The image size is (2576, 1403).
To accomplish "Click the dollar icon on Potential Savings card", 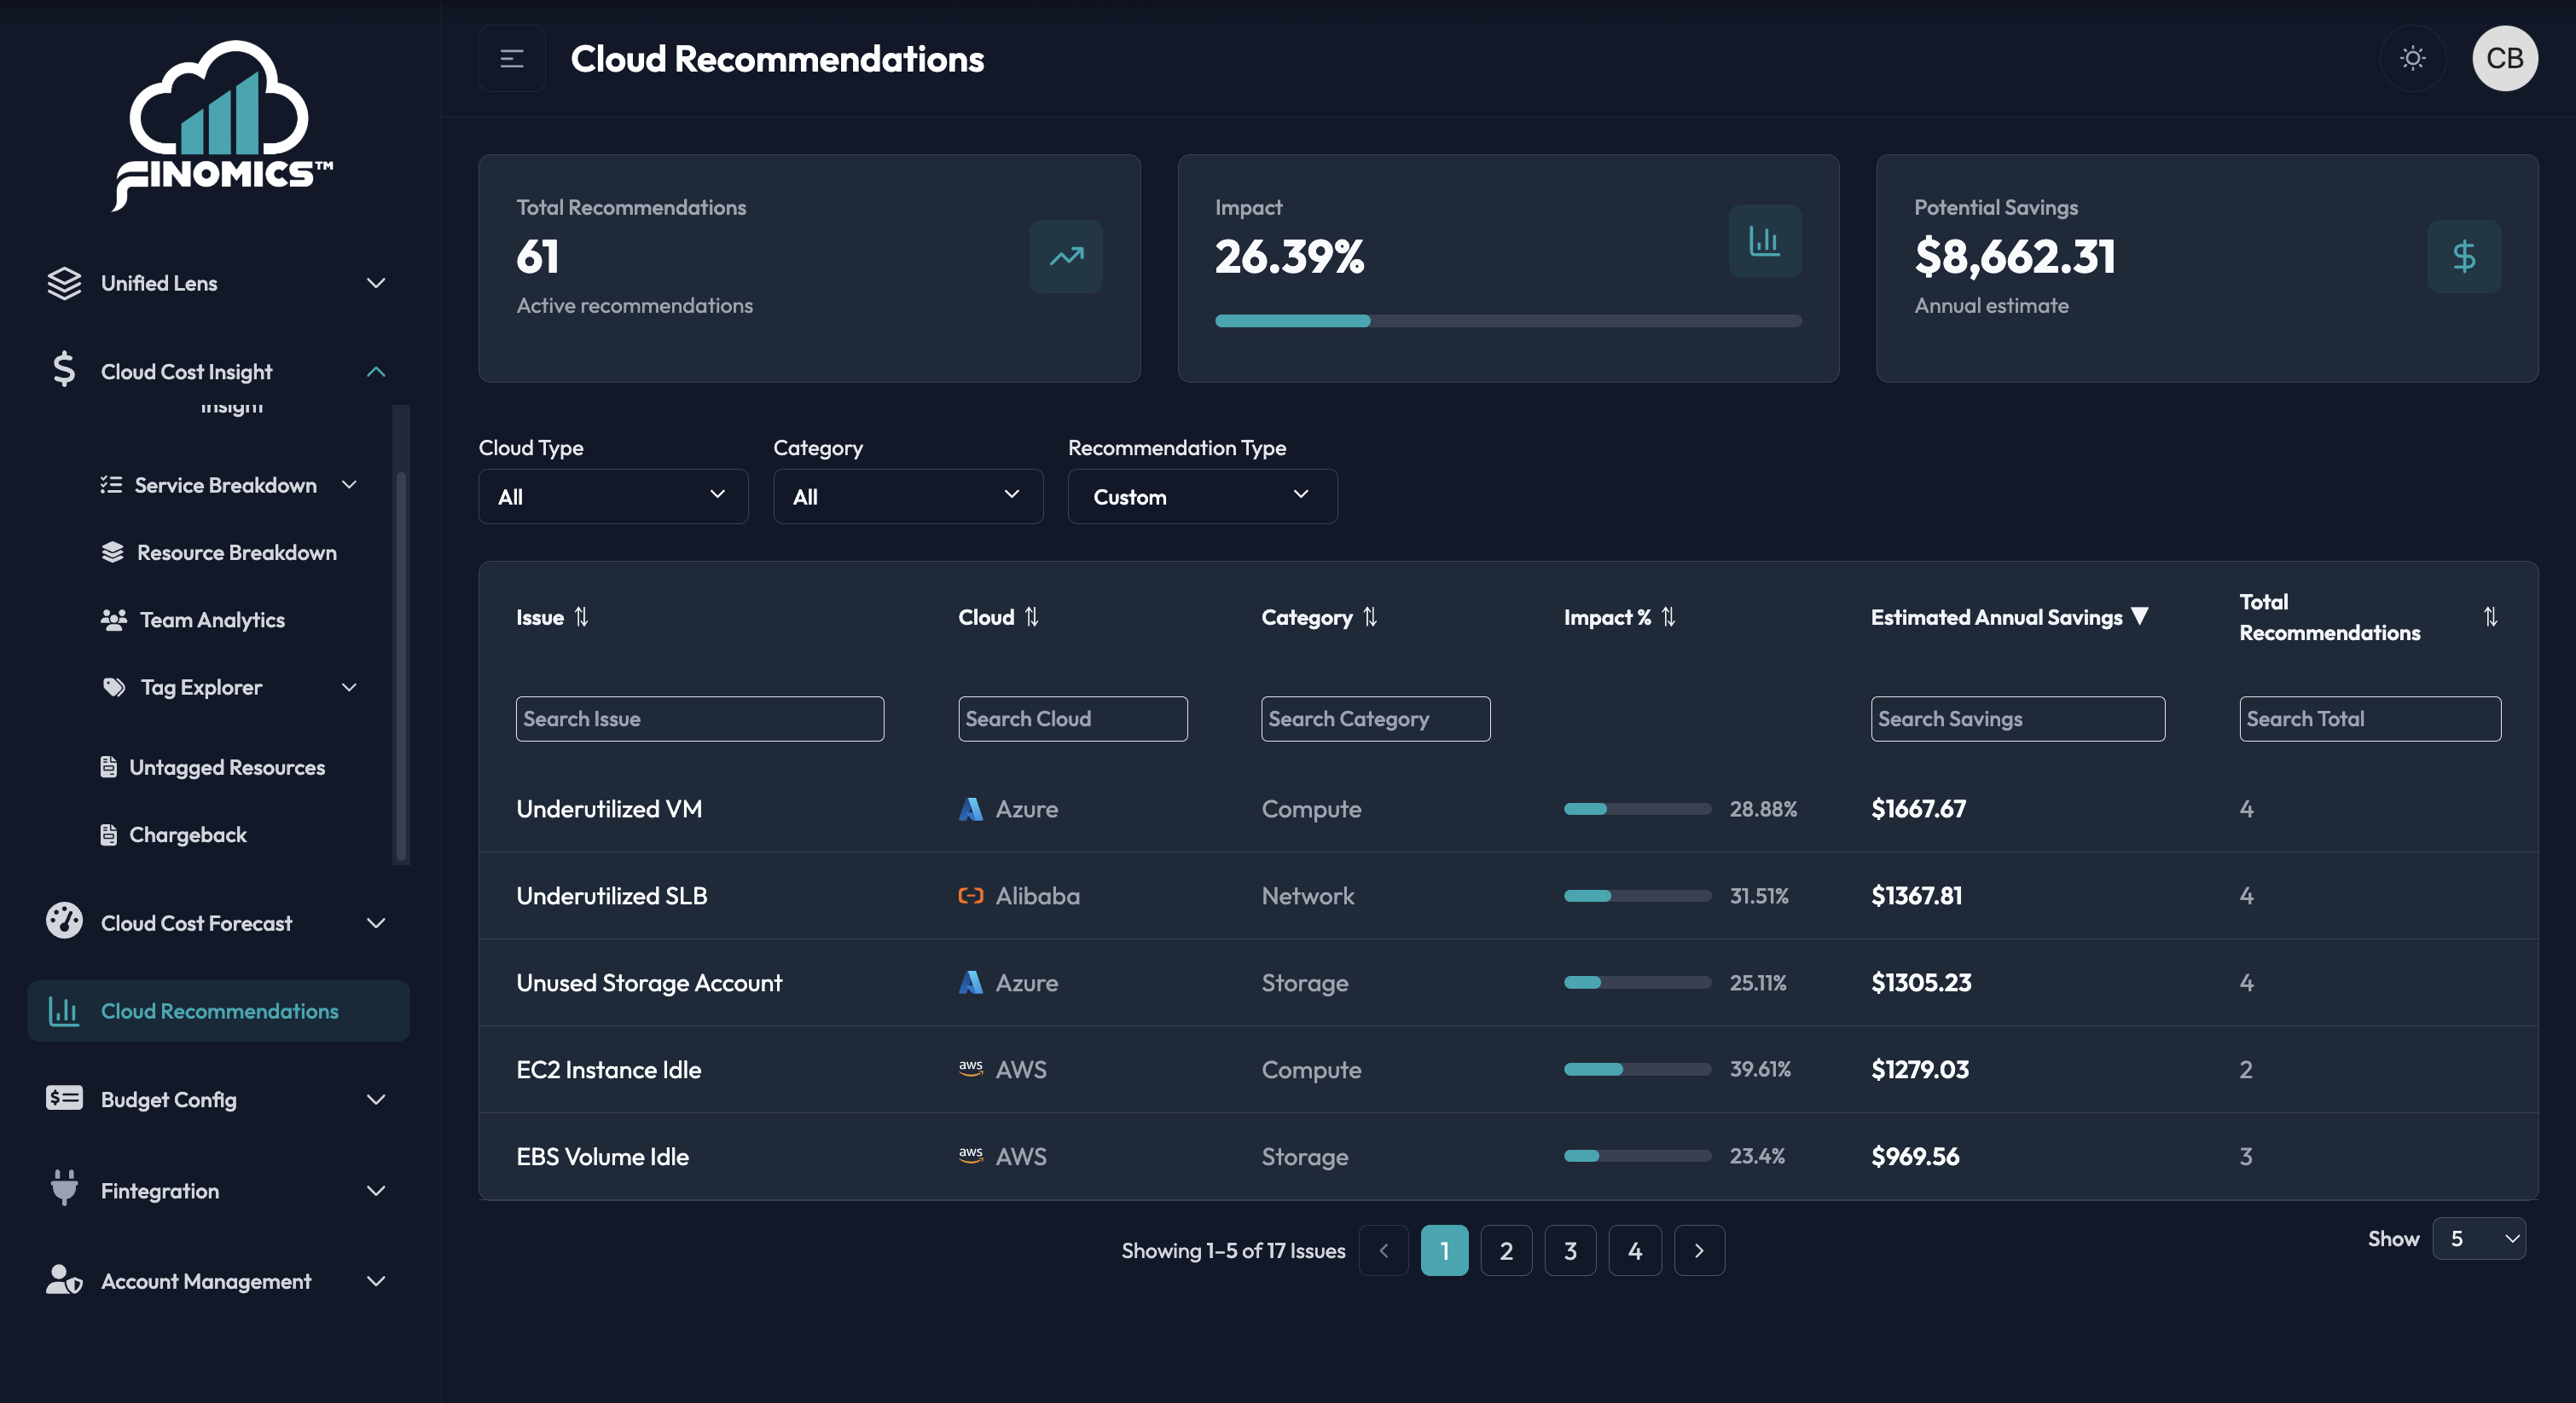I will pos(2463,257).
